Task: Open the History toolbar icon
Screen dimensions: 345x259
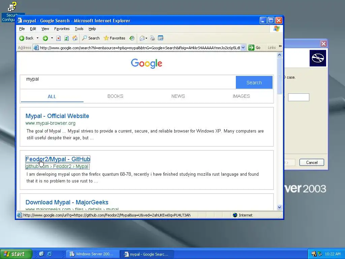Action: point(132,38)
